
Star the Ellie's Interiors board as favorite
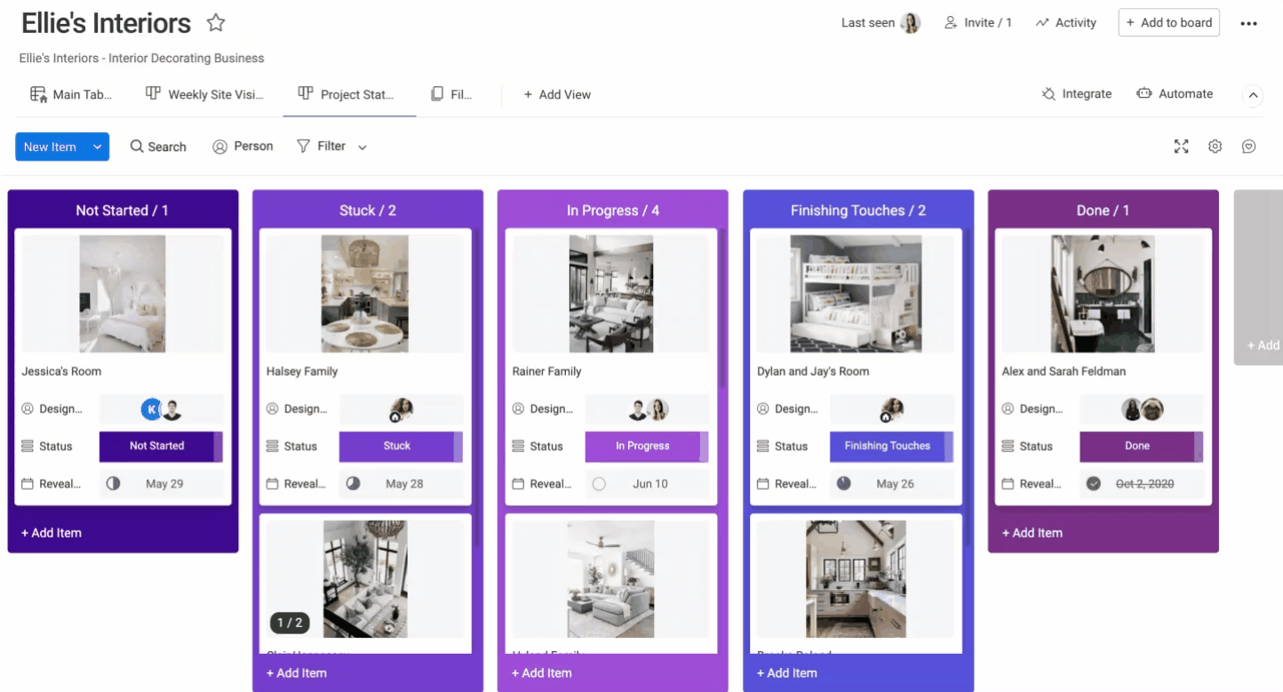(x=216, y=23)
